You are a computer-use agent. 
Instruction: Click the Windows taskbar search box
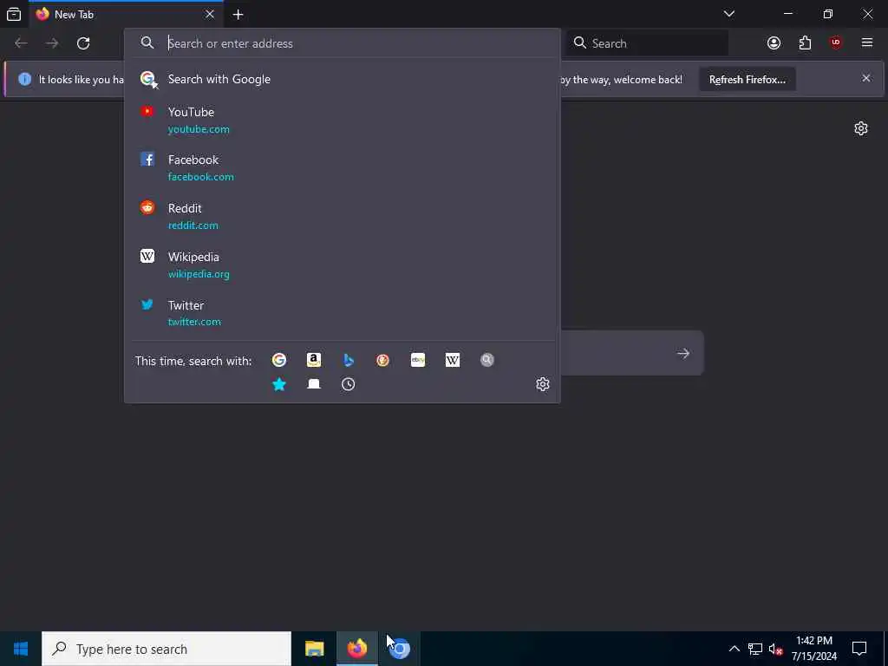(x=166, y=649)
